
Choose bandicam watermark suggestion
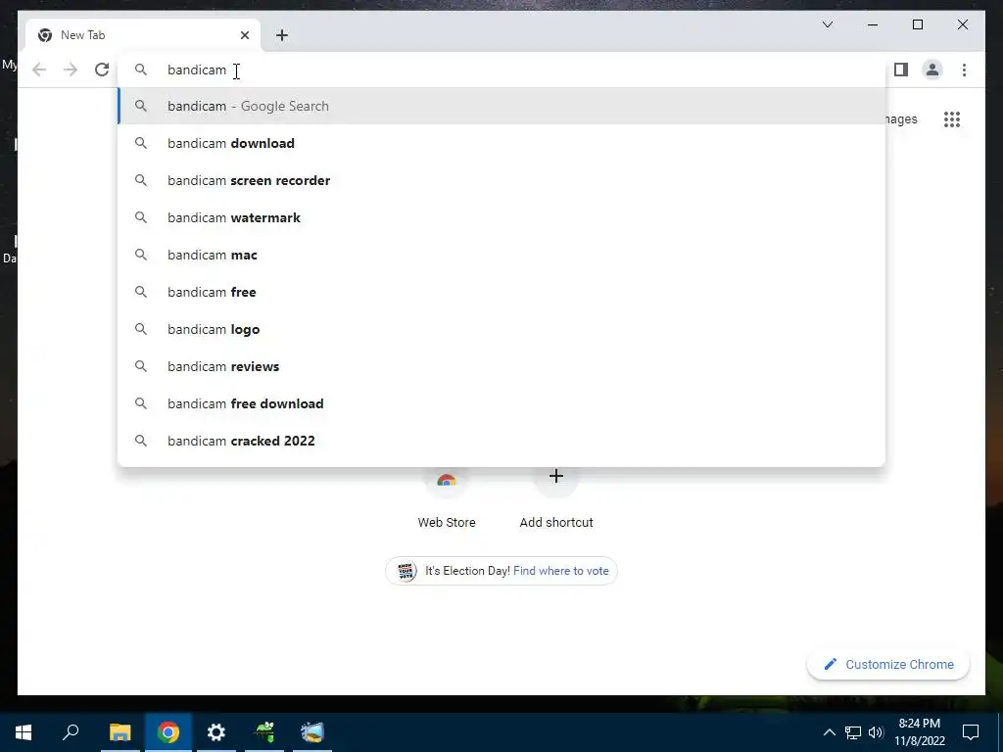(x=501, y=217)
